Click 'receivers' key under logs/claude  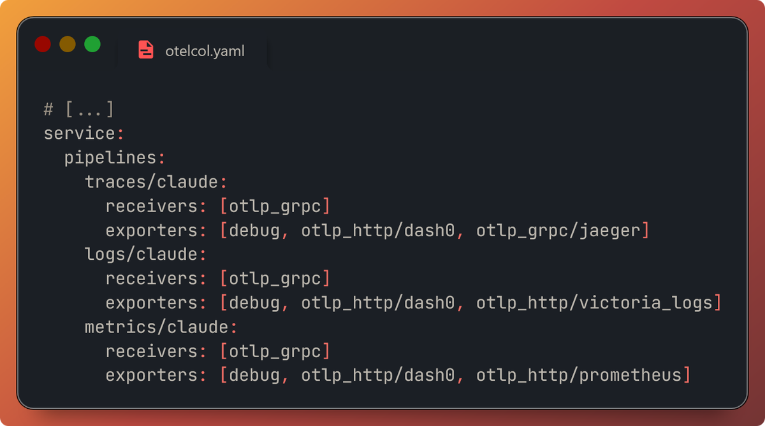[x=152, y=278]
